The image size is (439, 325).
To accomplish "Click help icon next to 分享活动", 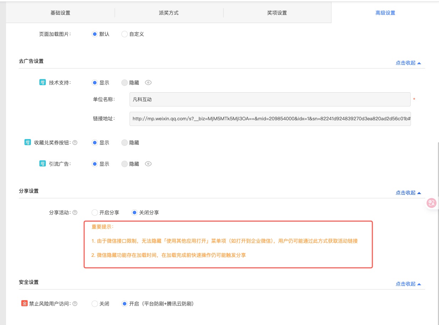I will (x=75, y=213).
